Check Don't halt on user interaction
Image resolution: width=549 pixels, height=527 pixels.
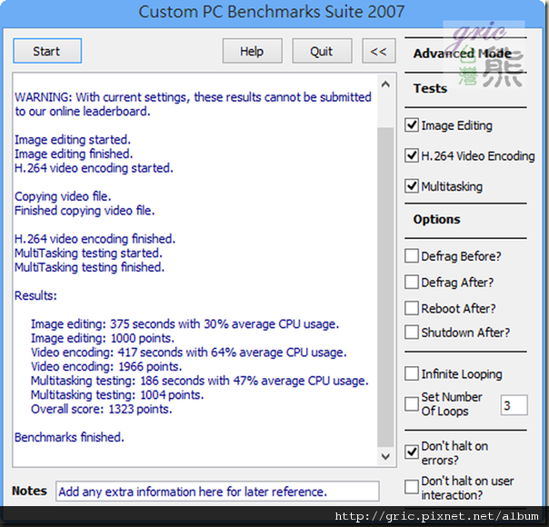pyautogui.click(x=412, y=487)
